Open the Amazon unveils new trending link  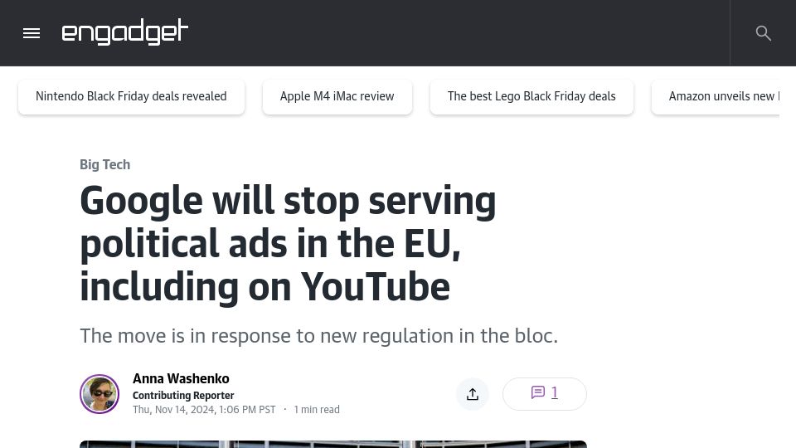tap(716, 96)
